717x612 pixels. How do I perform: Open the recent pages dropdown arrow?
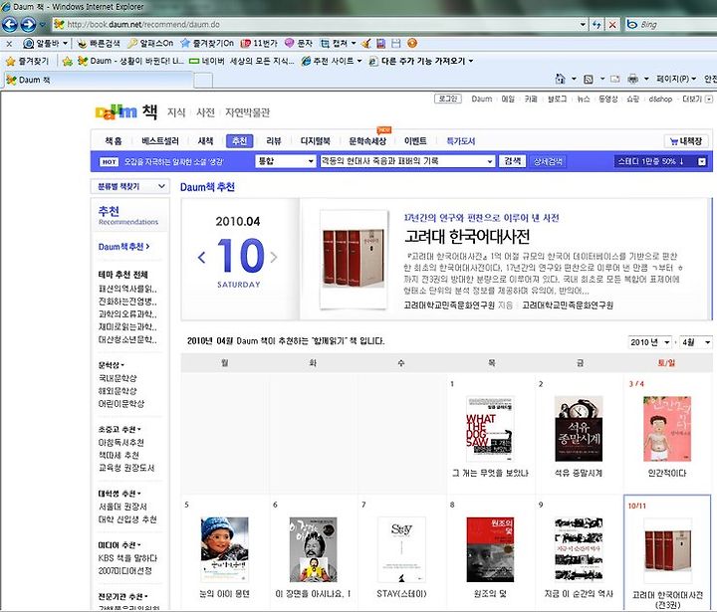coord(43,25)
